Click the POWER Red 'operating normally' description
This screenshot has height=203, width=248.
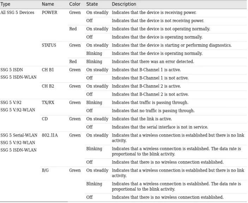pyautogui.click(x=157, y=37)
